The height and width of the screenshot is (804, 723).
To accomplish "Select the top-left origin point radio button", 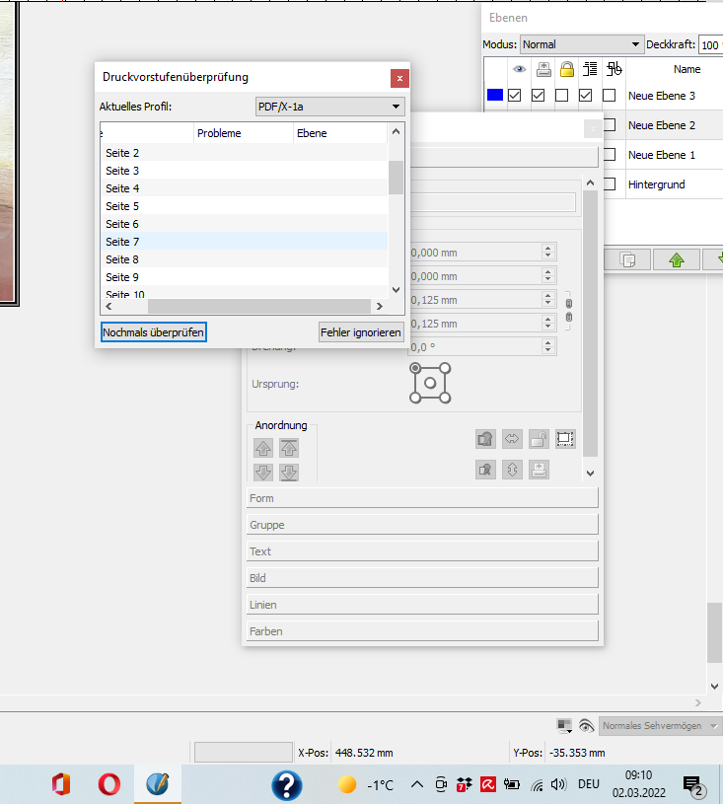I will (x=415, y=368).
